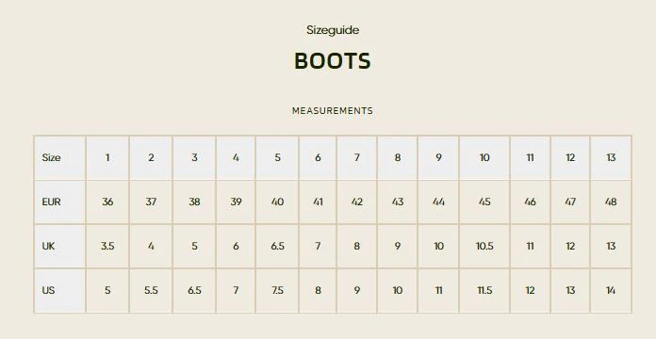Select Size row cell "1"
This screenshot has height=339, width=656.
point(107,157)
